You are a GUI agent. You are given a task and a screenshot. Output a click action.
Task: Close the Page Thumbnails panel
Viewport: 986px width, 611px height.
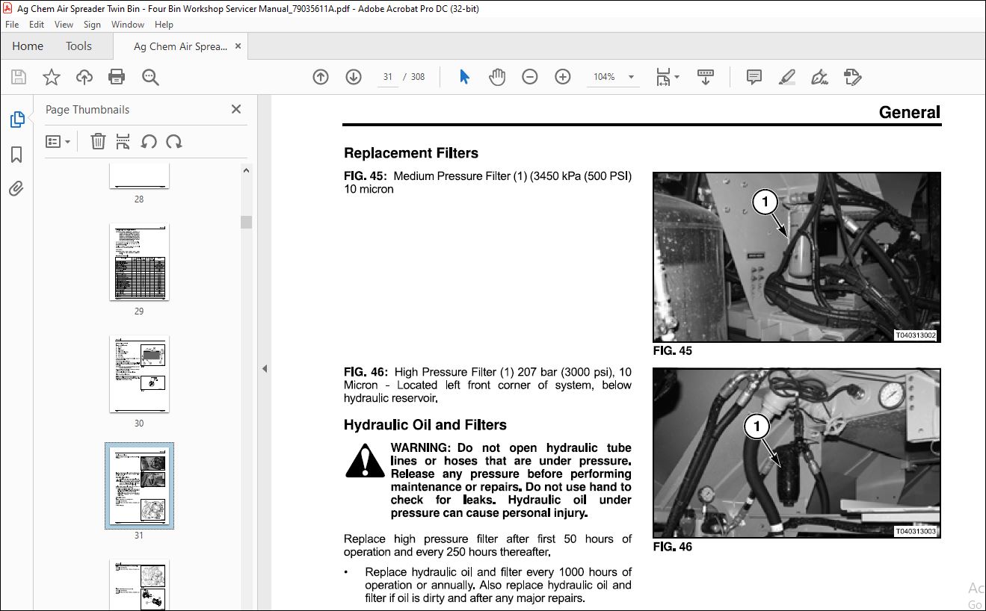[x=236, y=109]
